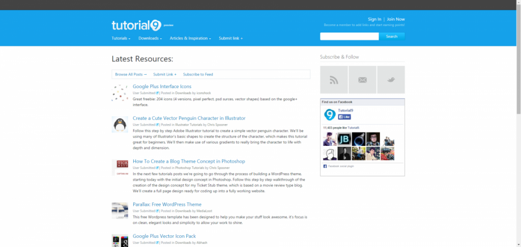Open Parallax: Free WordPress Theme title link
Image resolution: width=521 pixels, height=247 pixels.
tap(167, 204)
